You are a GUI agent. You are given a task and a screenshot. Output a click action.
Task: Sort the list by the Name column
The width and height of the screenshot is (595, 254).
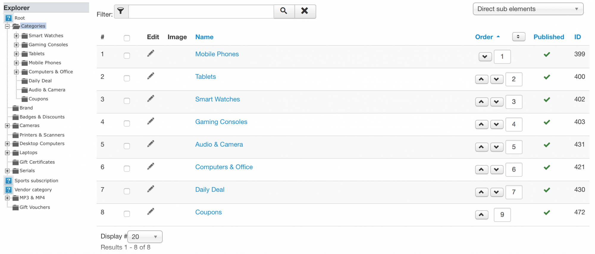[x=204, y=37]
